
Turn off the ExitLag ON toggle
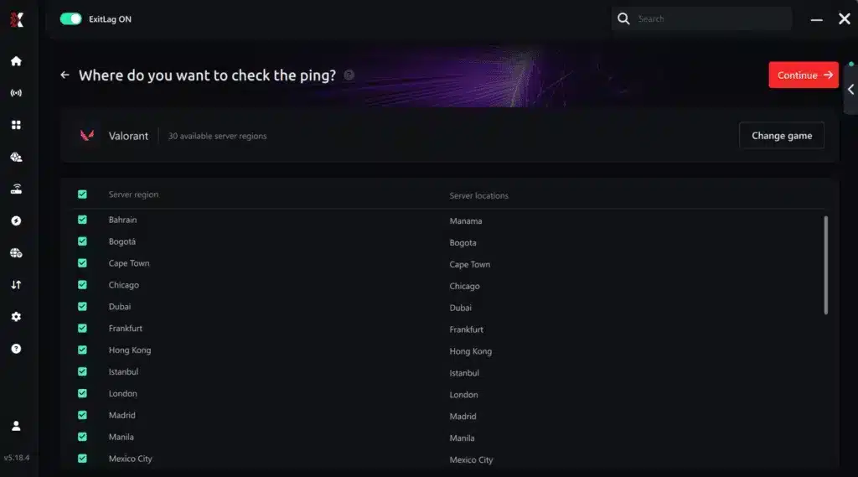pyautogui.click(x=70, y=19)
